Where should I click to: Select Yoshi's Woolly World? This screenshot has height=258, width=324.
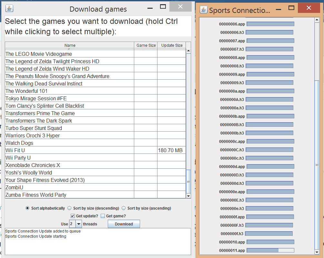pyautogui.click(x=95, y=173)
